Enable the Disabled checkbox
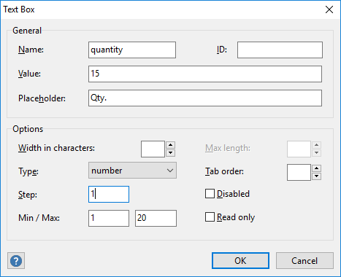Screen dimensions: 341x277 210,194
